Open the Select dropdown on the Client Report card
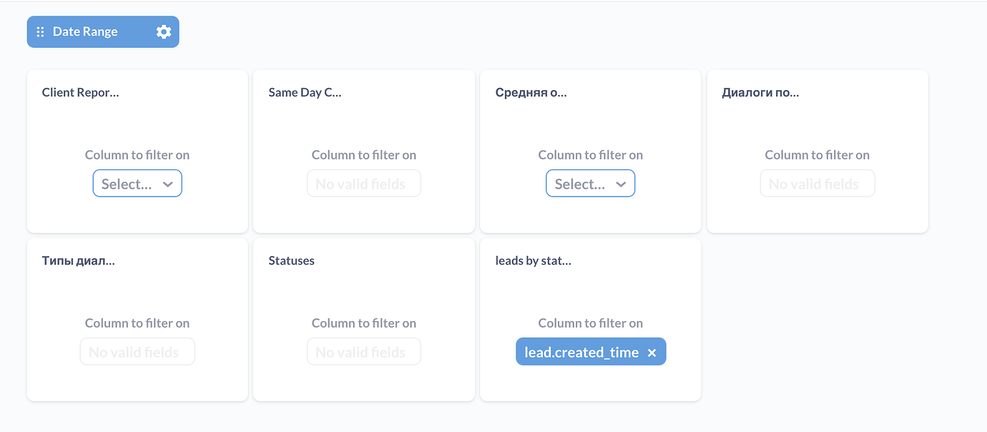The image size is (987, 432). [x=137, y=183]
